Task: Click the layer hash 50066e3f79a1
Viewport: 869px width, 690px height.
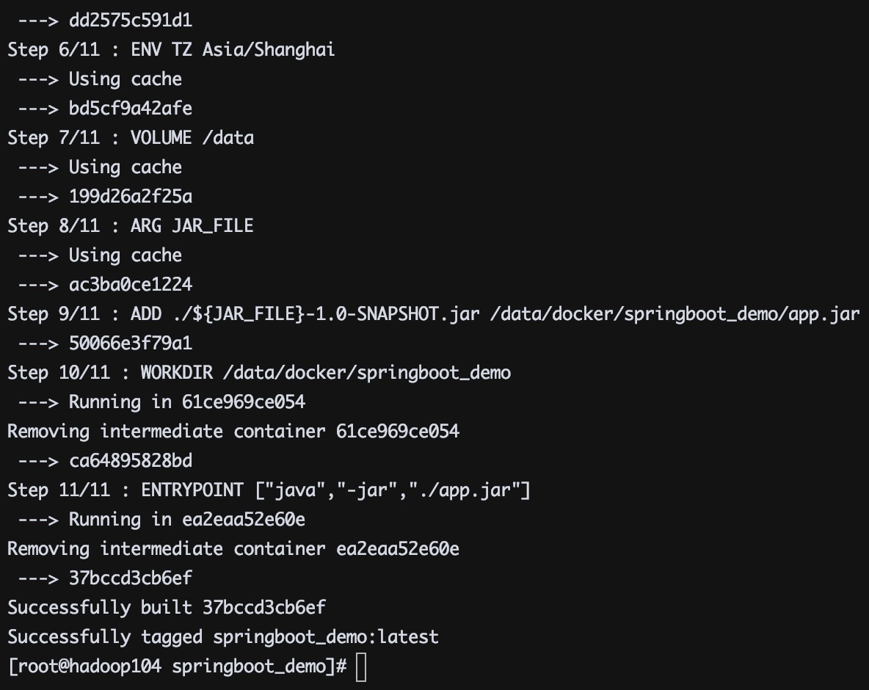Action: [131, 344]
